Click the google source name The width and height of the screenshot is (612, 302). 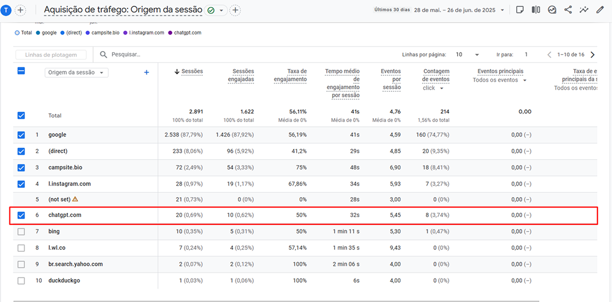click(58, 135)
